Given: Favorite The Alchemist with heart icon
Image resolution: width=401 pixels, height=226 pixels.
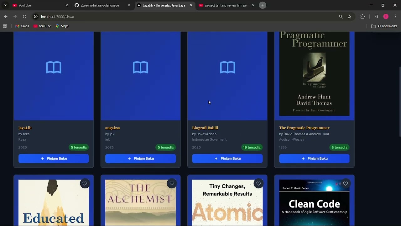Looking at the screenshot, I should pyautogui.click(x=172, y=184).
